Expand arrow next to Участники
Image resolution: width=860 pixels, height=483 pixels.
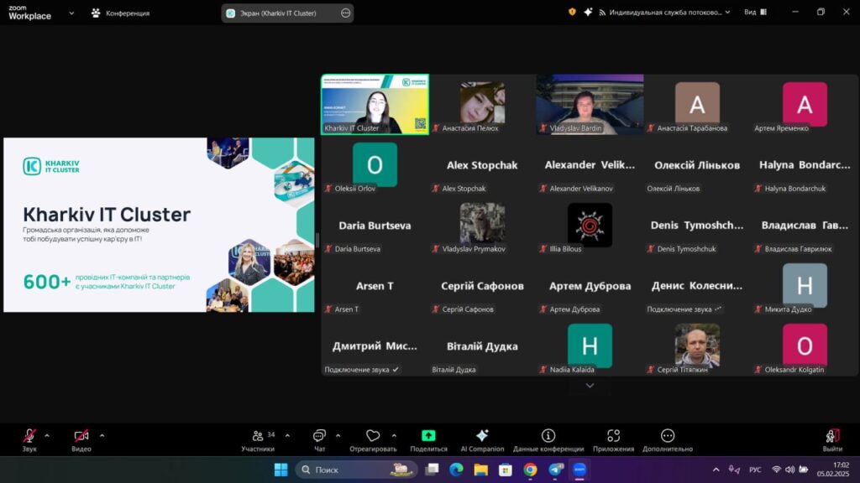[x=287, y=436]
